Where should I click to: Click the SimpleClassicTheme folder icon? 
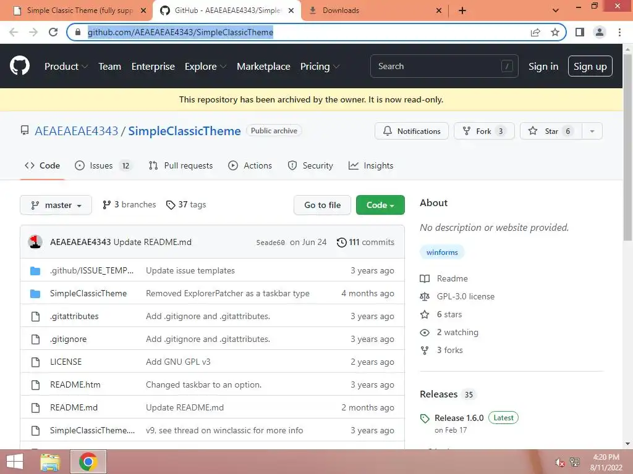[35, 293]
